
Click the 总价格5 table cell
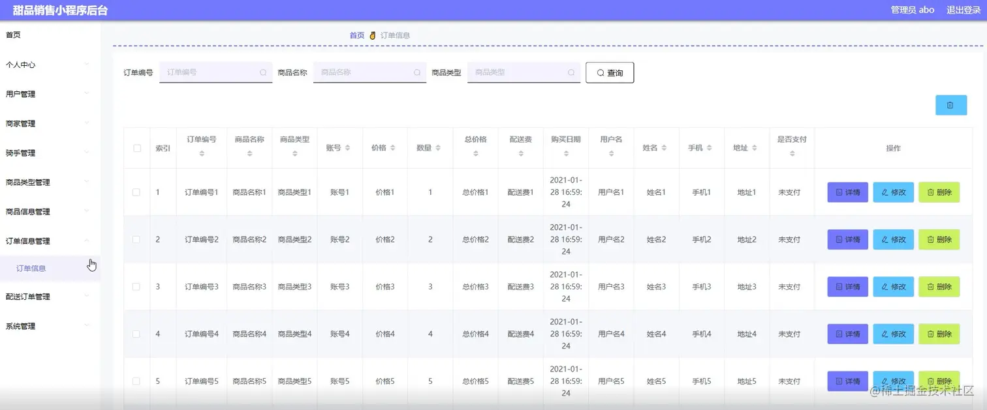tap(475, 381)
